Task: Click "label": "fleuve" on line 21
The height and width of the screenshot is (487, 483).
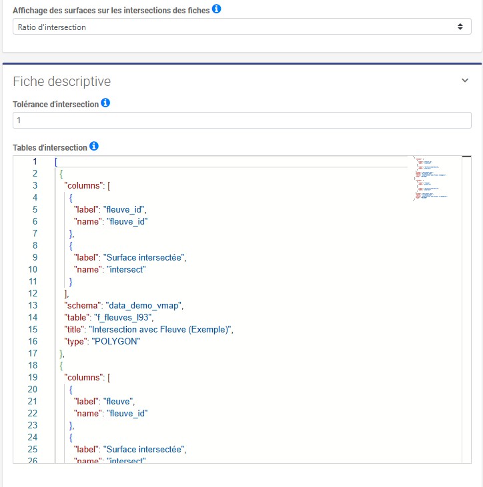Action: (x=104, y=401)
